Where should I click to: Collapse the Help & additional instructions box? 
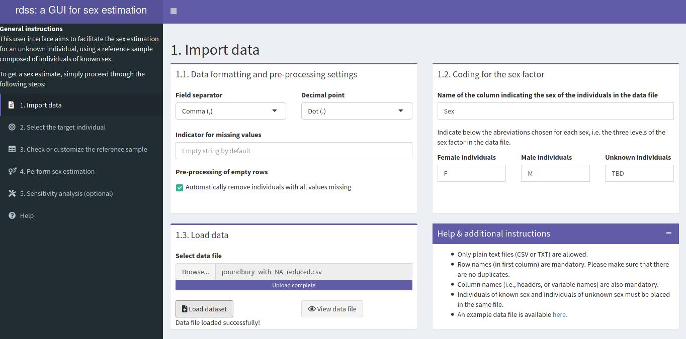668,233
